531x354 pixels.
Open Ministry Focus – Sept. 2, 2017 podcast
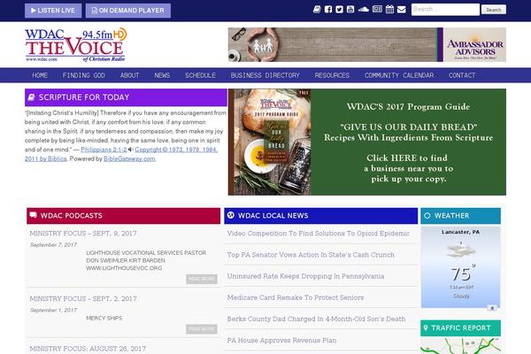point(83,299)
